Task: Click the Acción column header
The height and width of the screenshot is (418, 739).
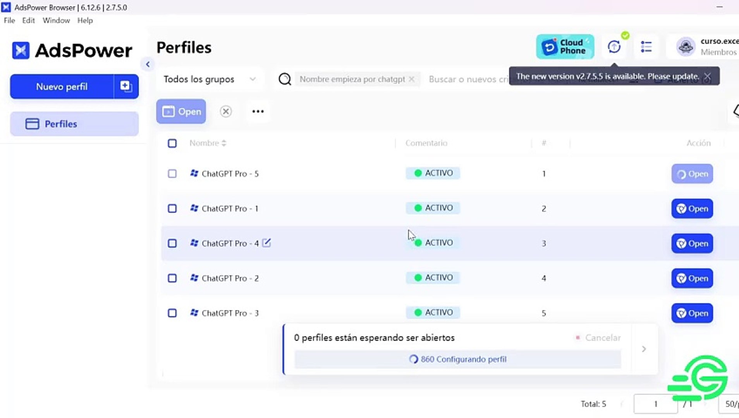Action: point(698,143)
